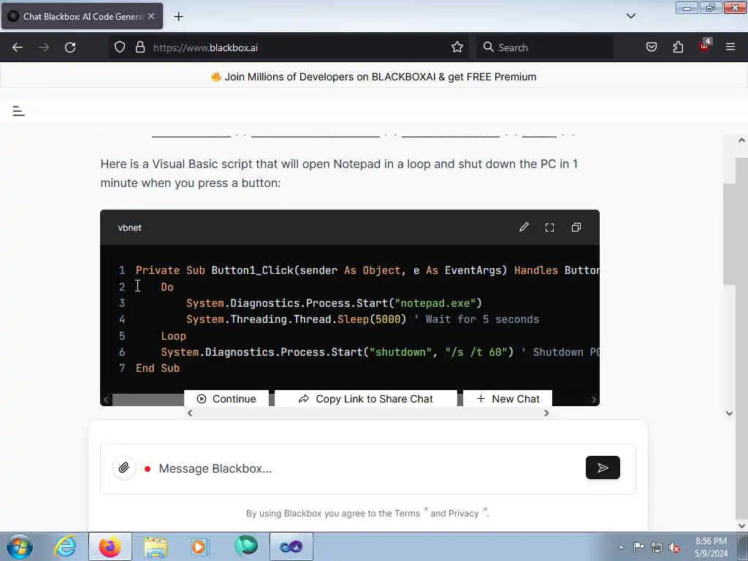Click Copy Link to Share Chat
The width and height of the screenshot is (748, 561).
coord(365,399)
